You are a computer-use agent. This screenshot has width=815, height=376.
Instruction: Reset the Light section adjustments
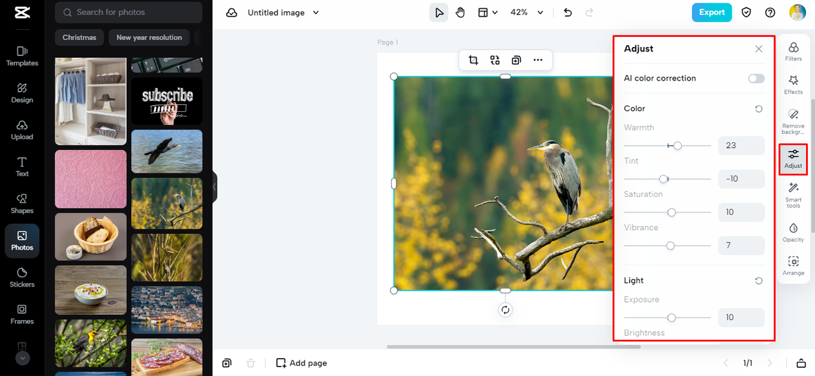[758, 281]
